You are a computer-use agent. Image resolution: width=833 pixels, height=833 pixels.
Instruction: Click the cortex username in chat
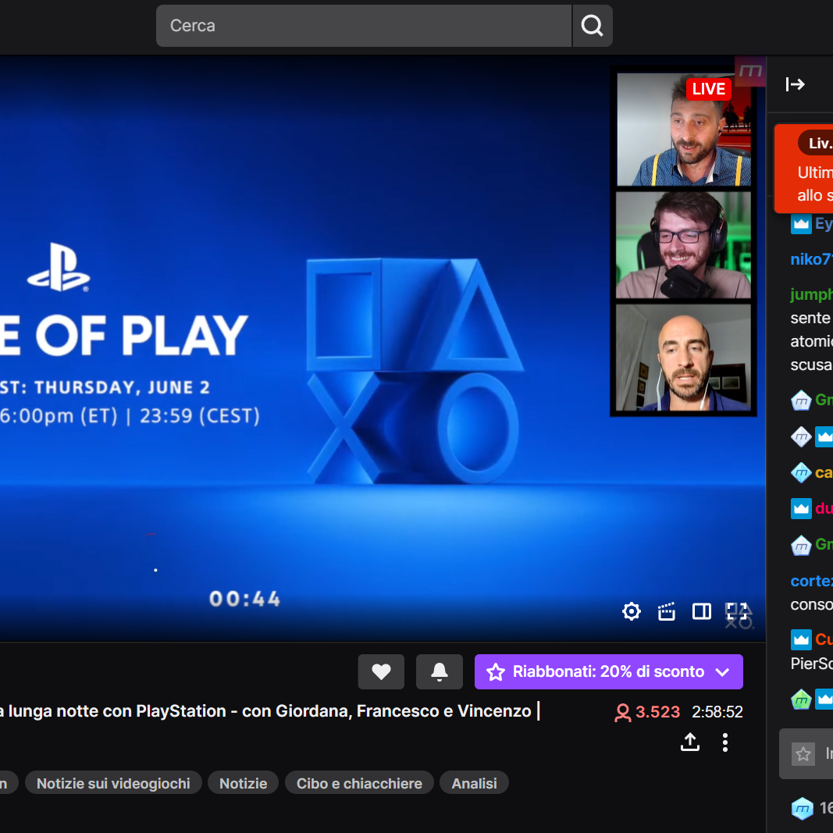coord(811,581)
